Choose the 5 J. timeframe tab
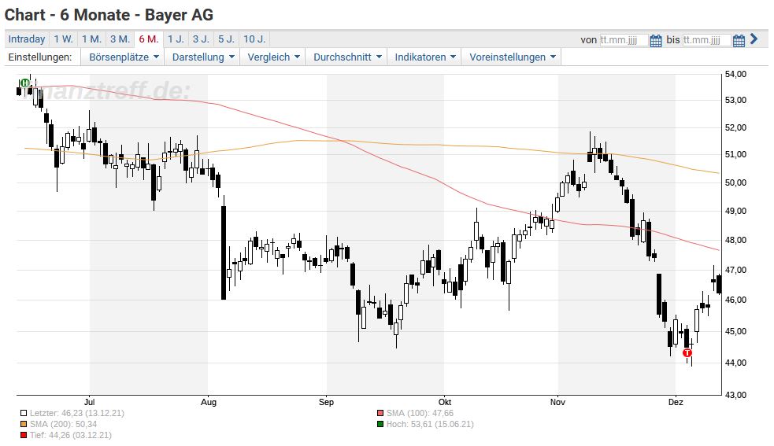This screenshot has width=774, height=446. [x=227, y=39]
